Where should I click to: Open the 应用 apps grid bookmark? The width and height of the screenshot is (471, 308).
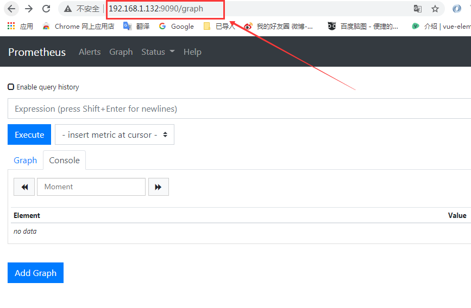tap(20, 27)
